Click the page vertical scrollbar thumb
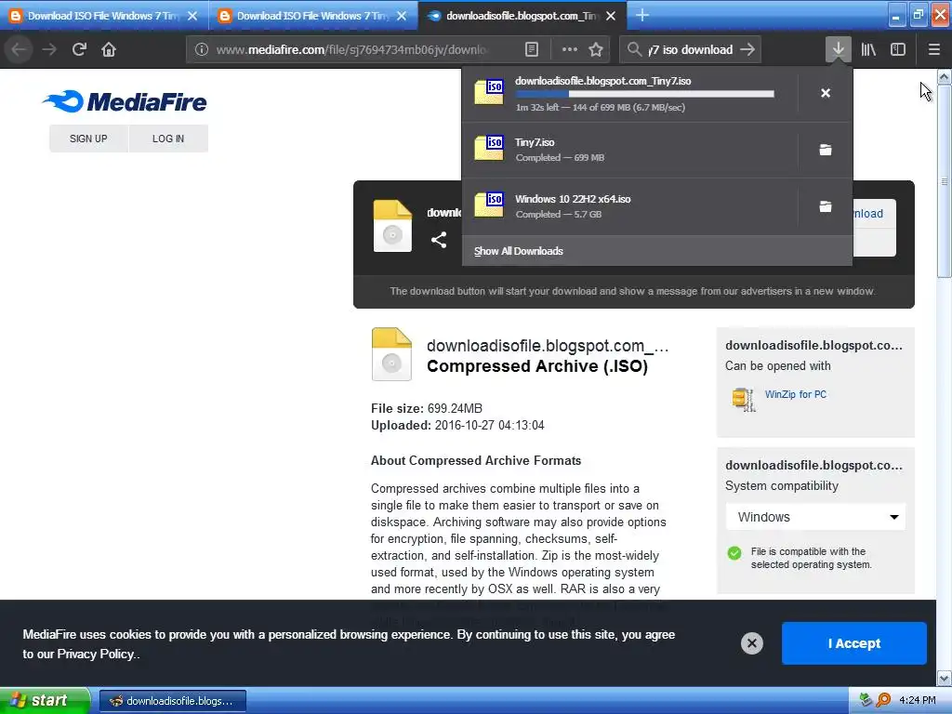This screenshot has height=714, width=952. [944, 181]
